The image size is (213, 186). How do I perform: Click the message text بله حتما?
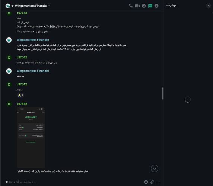pyautogui.click(x=20, y=76)
